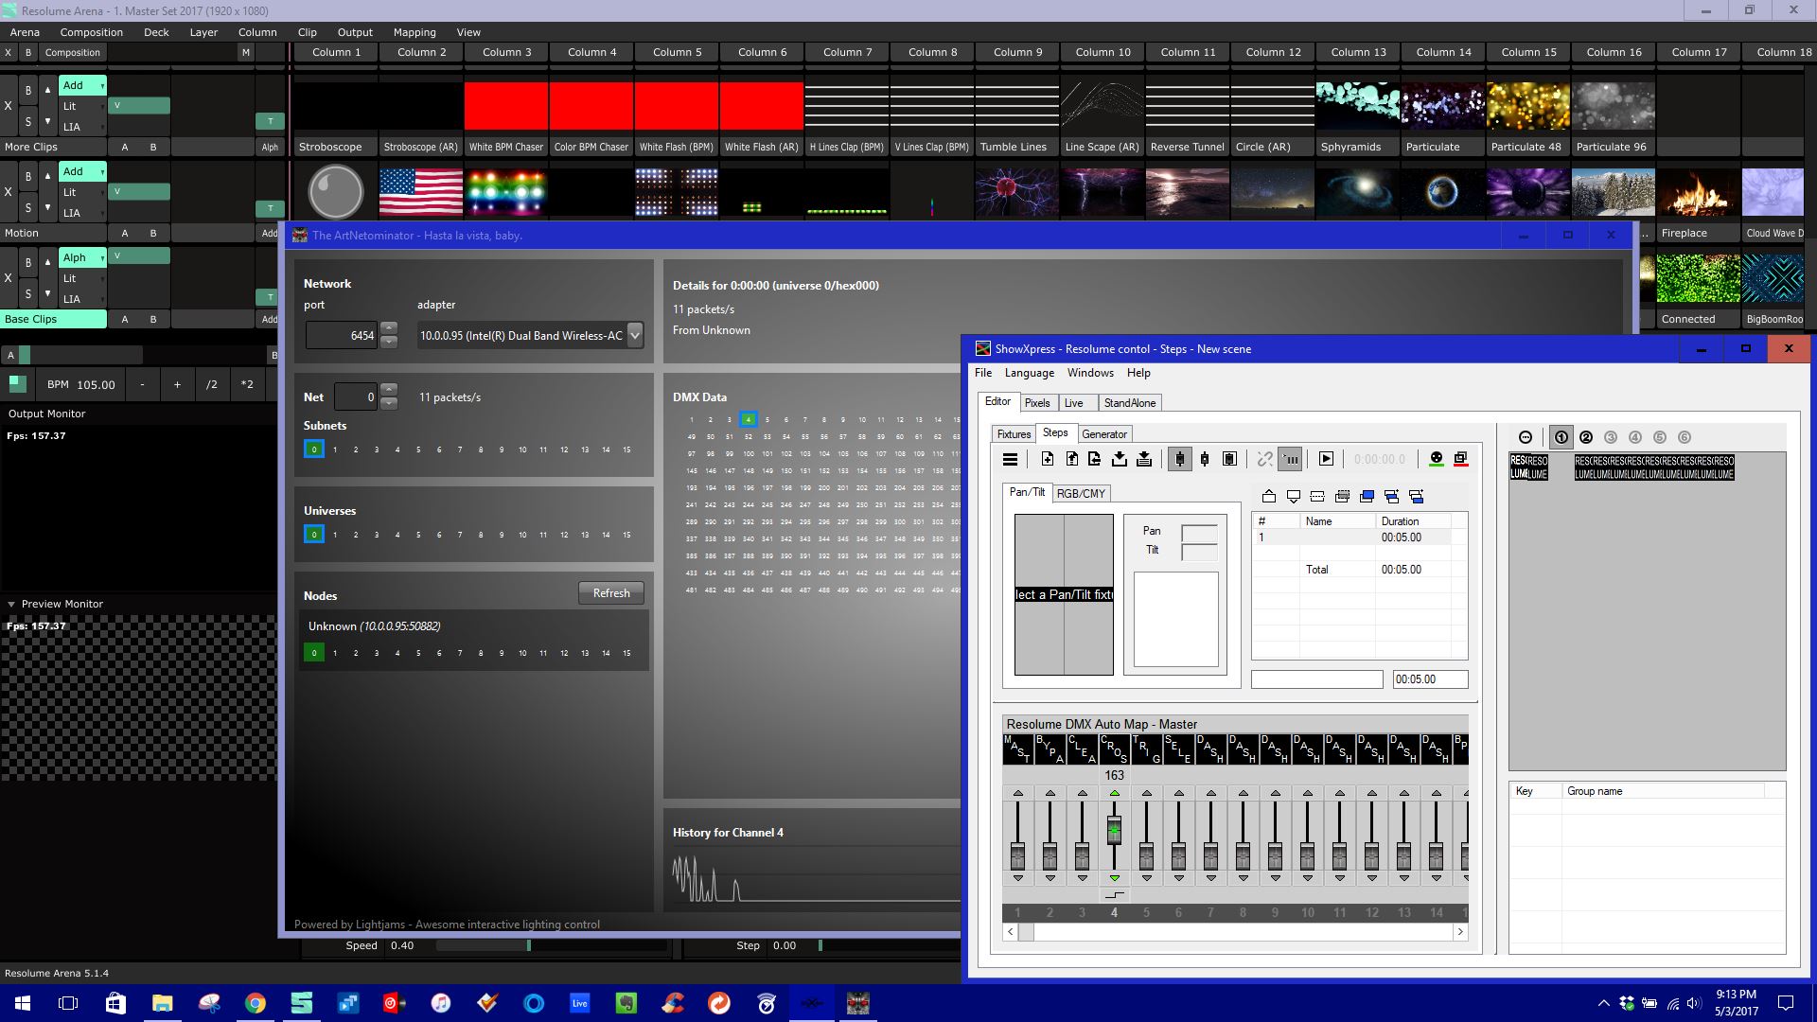Click the Refresh nodes button
Screen dimensions: 1817x1022
pos(611,593)
